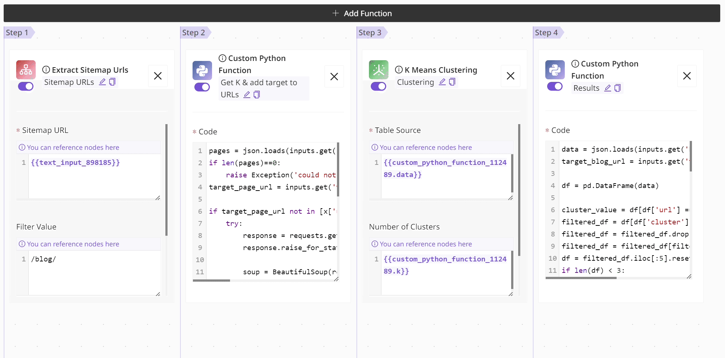The image size is (725, 358).
Task: Click the plus icon in Add Function
Action: (x=335, y=13)
